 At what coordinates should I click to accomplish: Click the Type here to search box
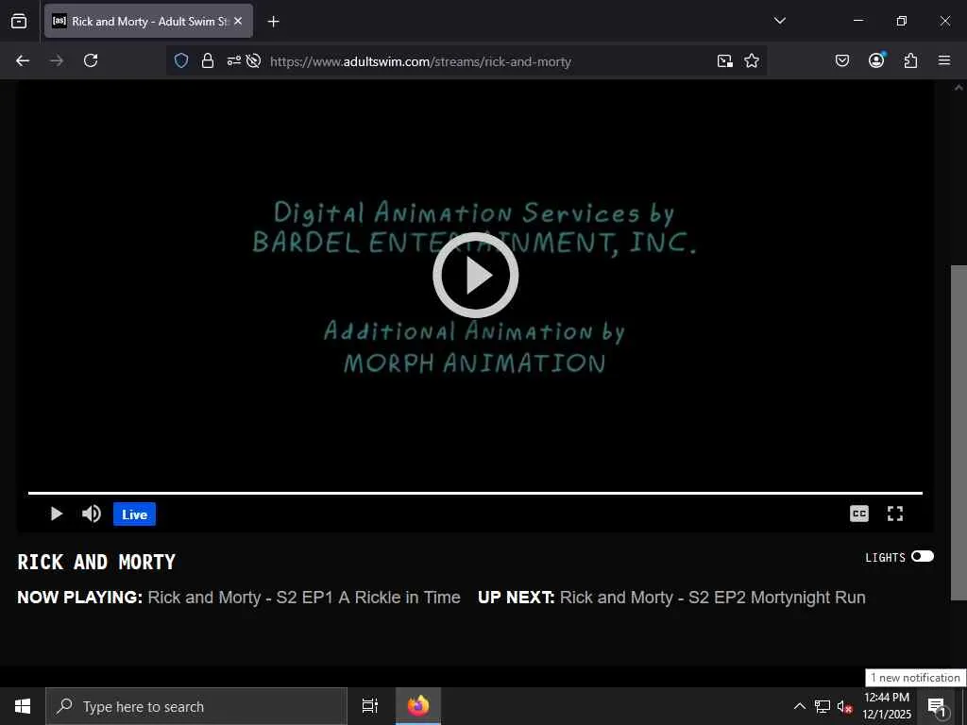click(x=196, y=706)
